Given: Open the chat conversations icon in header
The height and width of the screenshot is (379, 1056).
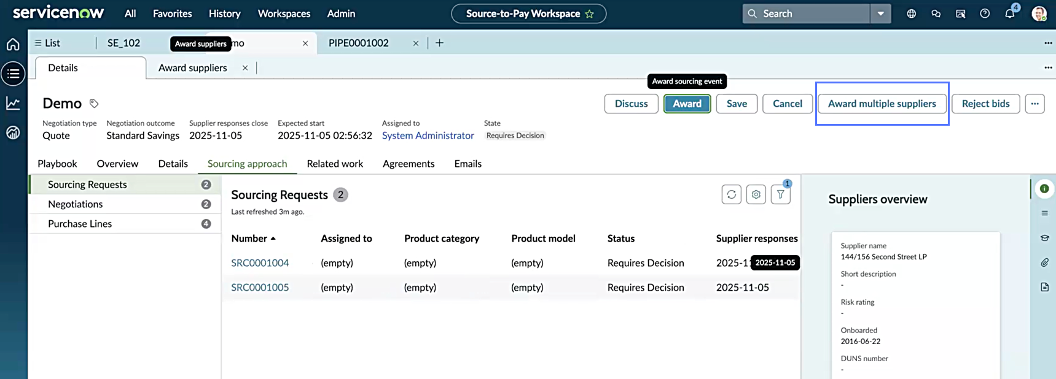Looking at the screenshot, I should [x=936, y=13].
